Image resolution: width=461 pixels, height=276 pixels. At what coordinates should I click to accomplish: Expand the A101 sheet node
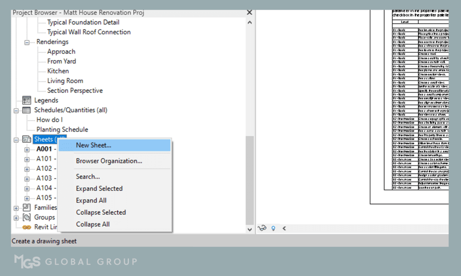tap(27, 159)
